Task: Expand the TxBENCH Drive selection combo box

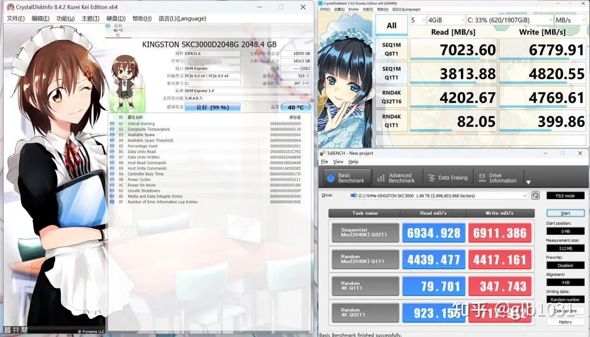Action: (x=438, y=195)
